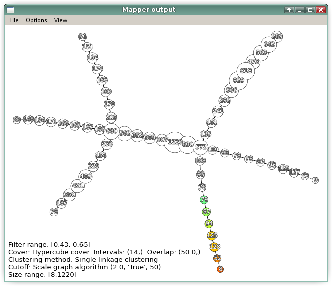The height and width of the screenshot is (286, 332).
Task: Select the yellow-green node labeled 94
Action: [x=209, y=224]
